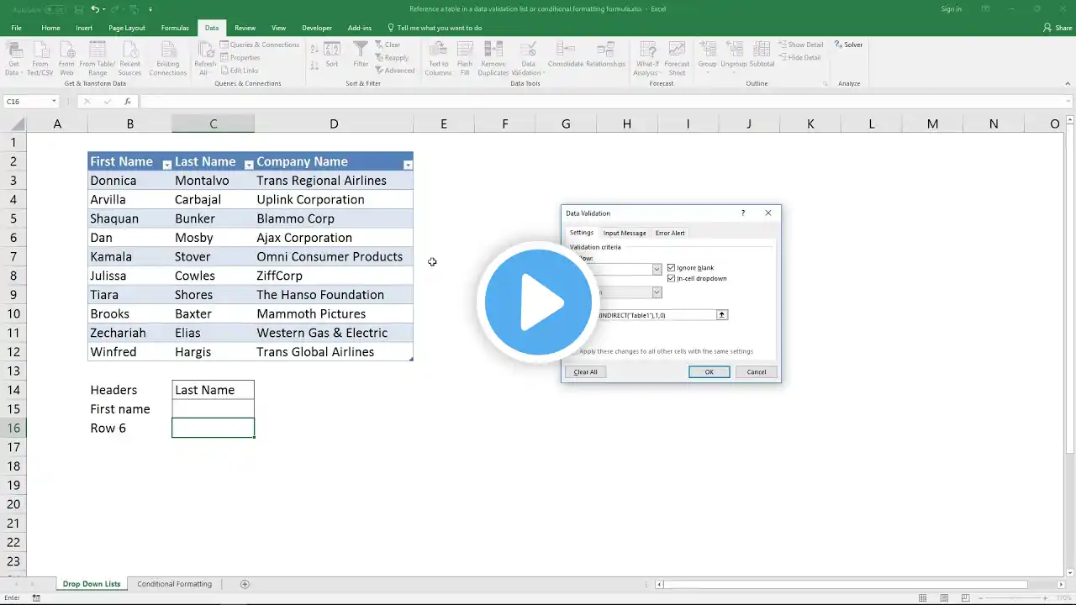
Task: Switch to the Formulas ribbon tab
Action: pos(175,28)
